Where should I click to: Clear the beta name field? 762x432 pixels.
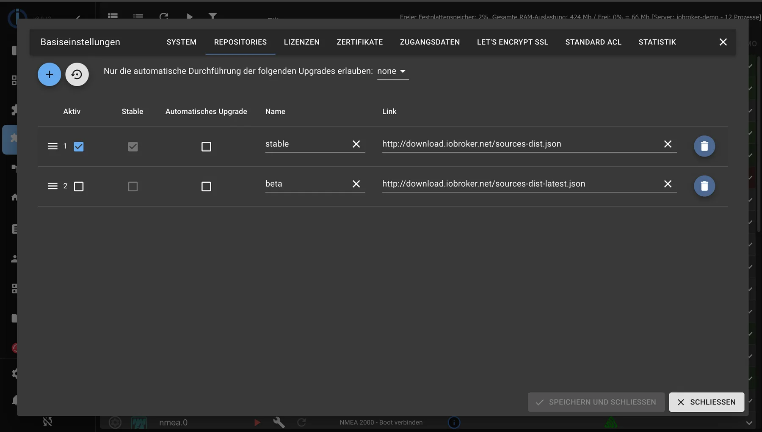tap(356, 184)
